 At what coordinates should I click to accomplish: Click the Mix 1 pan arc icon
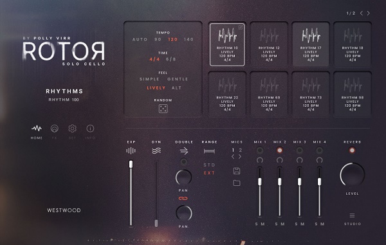click(260, 160)
